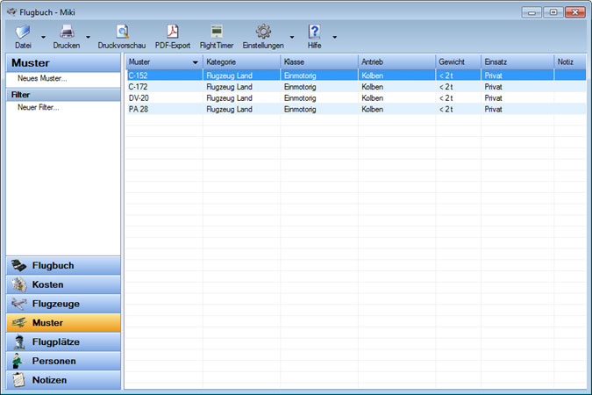Screen dimensions: 592x395
Task: Click the Neues Muster... link
Action: pyautogui.click(x=42, y=79)
